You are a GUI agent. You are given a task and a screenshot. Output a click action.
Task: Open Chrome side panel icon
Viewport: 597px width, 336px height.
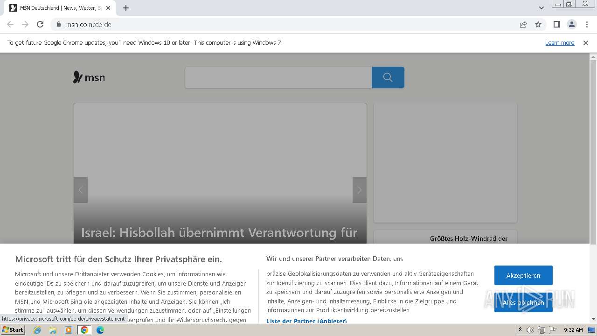[556, 24]
